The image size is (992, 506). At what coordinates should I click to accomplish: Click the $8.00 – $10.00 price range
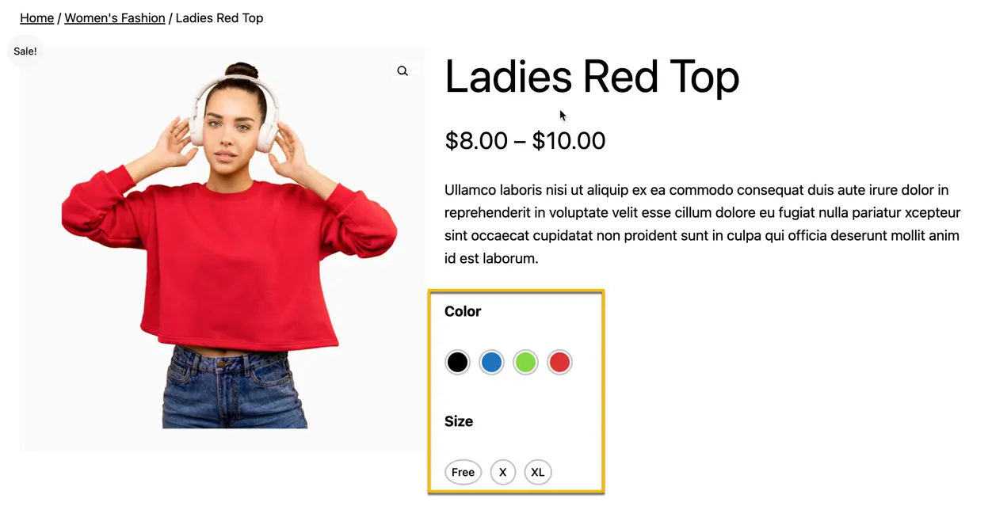525,141
